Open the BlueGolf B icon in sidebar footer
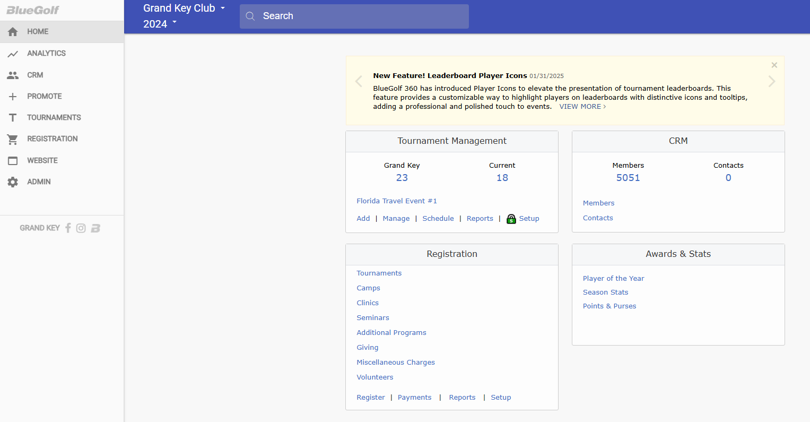The height and width of the screenshot is (422, 810). click(x=95, y=228)
